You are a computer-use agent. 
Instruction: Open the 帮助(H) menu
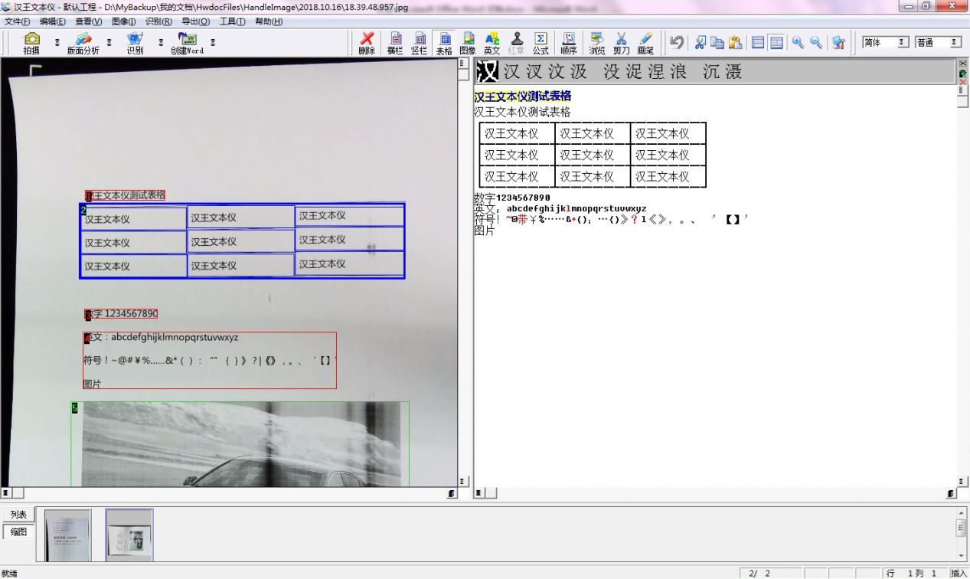(269, 21)
